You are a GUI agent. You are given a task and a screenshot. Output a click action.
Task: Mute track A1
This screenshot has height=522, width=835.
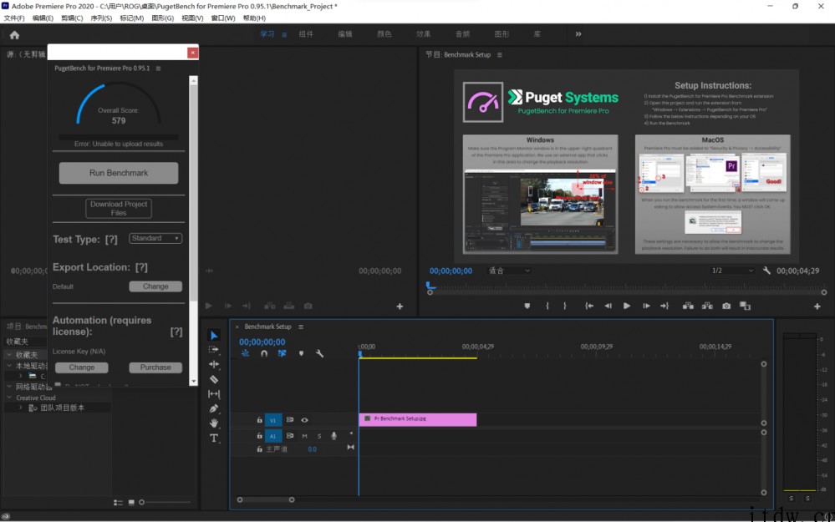pyautogui.click(x=304, y=436)
